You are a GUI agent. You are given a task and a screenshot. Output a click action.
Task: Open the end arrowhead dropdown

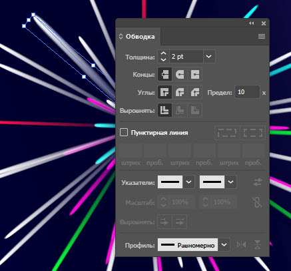tap(230, 182)
